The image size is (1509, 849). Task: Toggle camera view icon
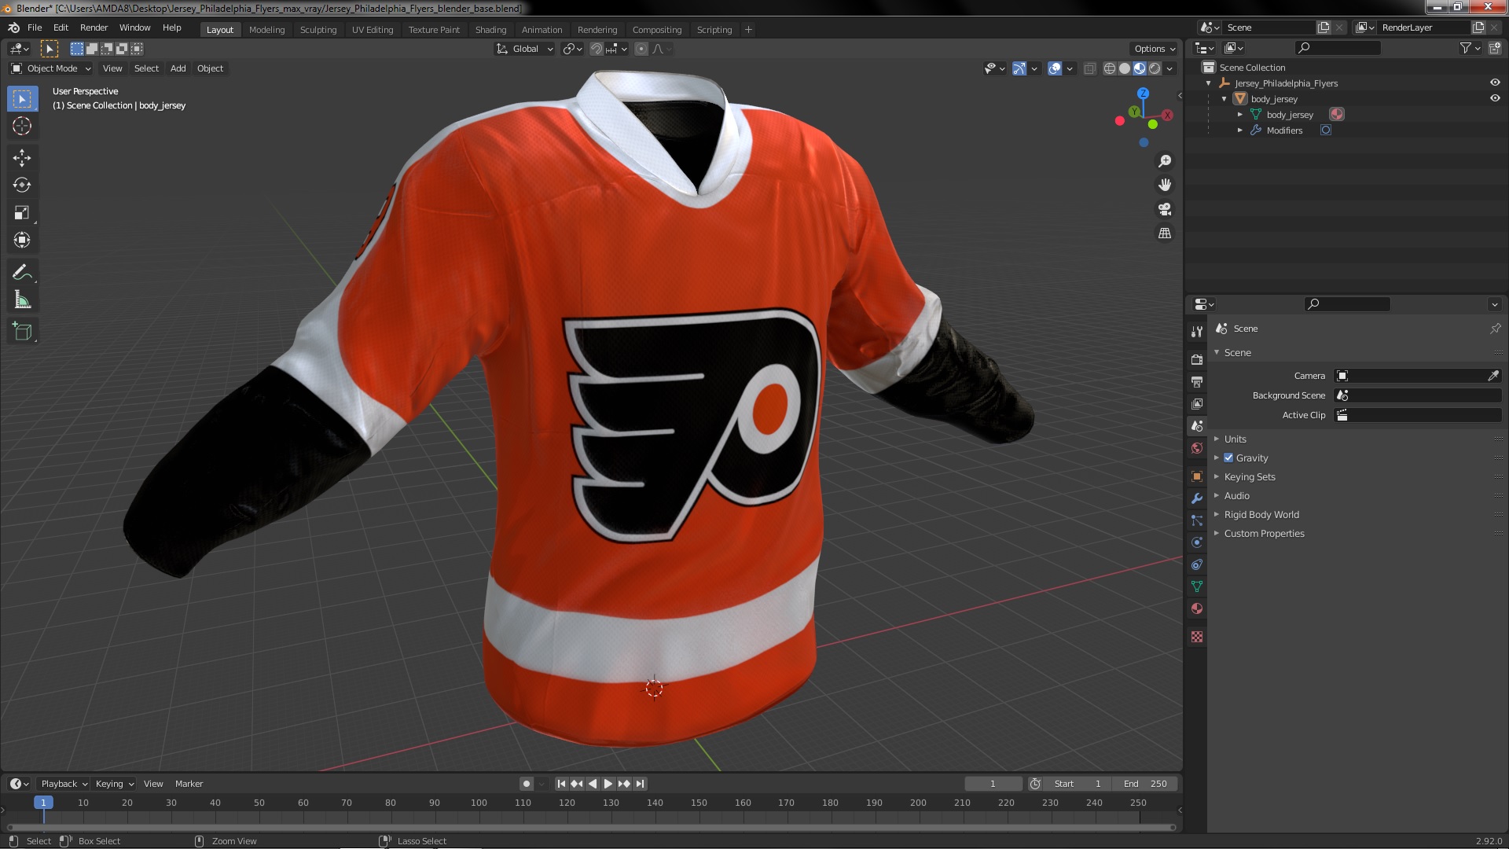[x=1165, y=209]
